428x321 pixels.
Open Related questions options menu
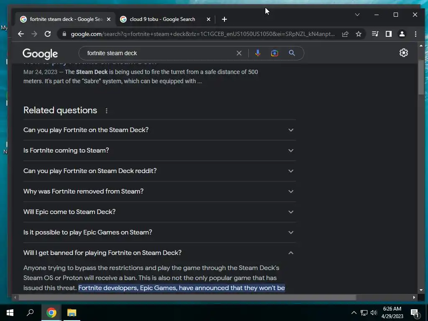[x=107, y=110]
